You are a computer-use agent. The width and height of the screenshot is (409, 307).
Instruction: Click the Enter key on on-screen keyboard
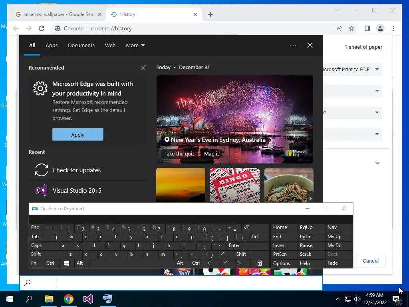247,245
